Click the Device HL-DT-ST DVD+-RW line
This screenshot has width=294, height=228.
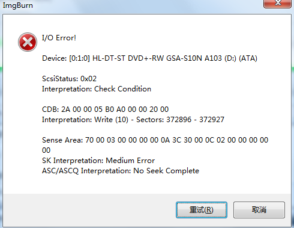149,58
